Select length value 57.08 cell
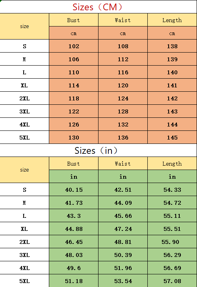Image resolution: width=197 pixels, height=287 pixels. click(x=172, y=281)
